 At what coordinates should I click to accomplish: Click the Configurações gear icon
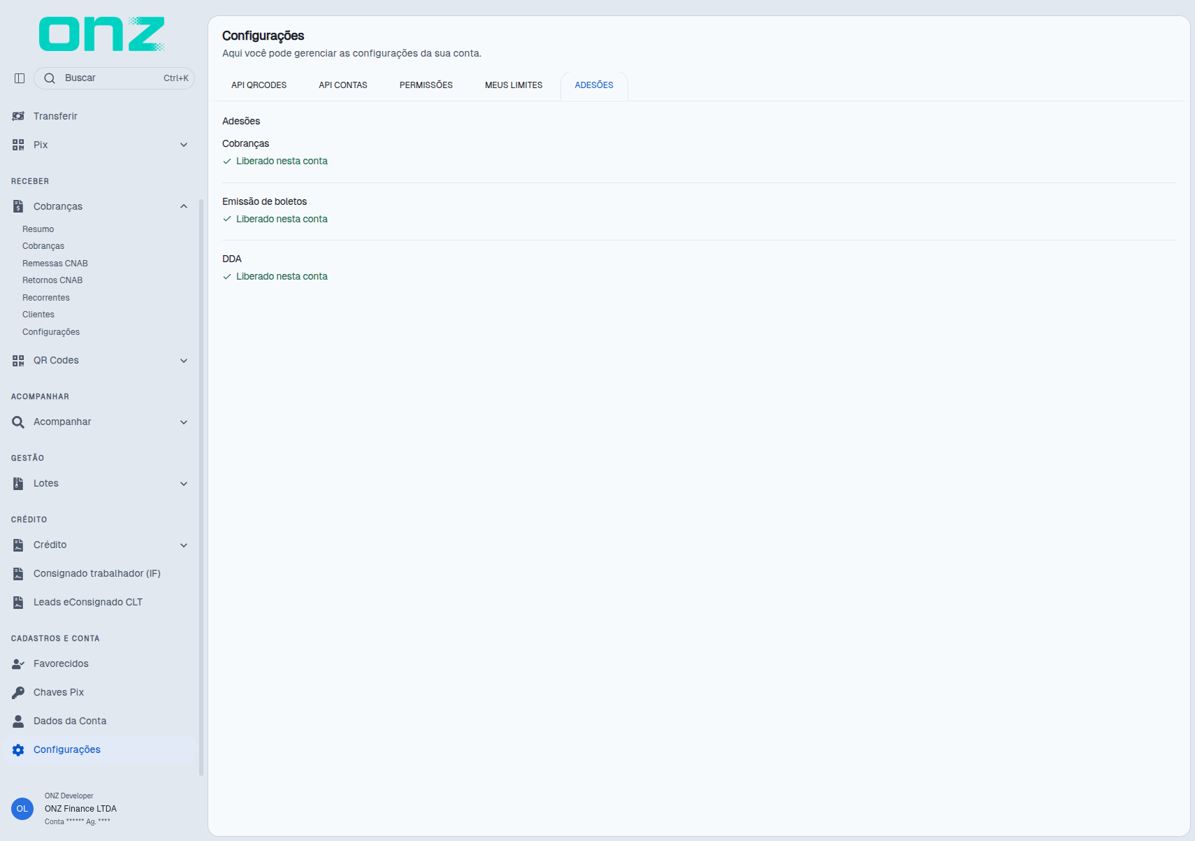[18, 749]
